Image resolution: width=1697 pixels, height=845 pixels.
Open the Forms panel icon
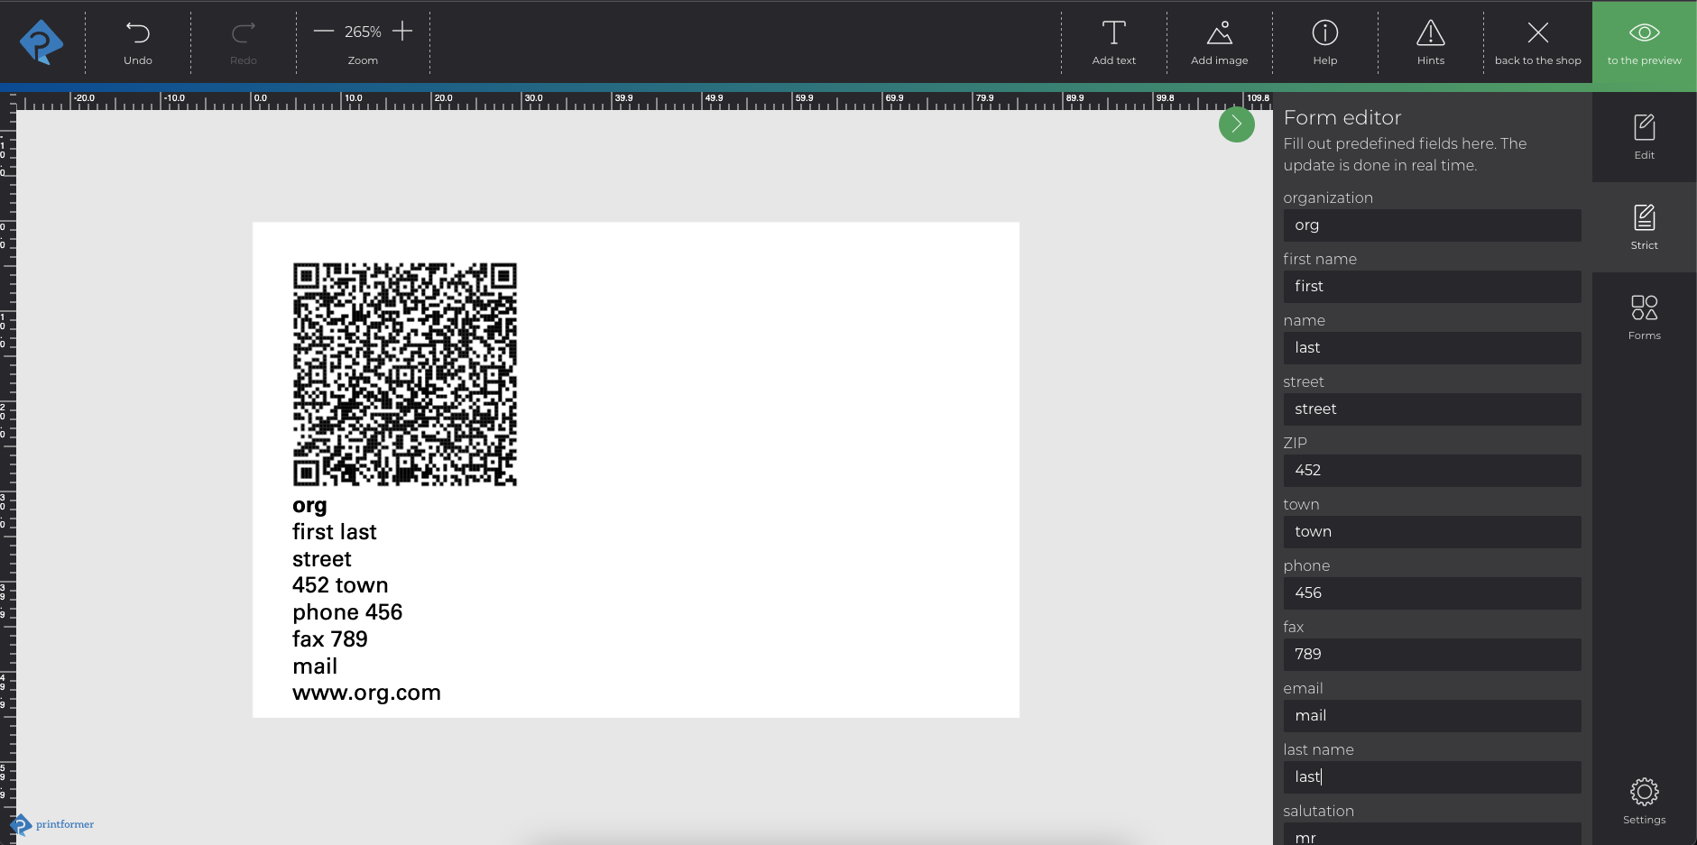pyautogui.click(x=1644, y=313)
